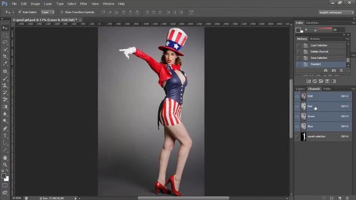Image resolution: width=356 pixels, height=200 pixels.
Task: Select the History Brush tool
Action: 5,92
